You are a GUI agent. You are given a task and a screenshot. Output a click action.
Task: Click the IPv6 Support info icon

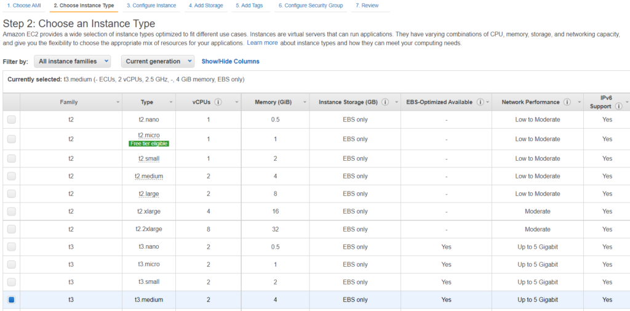pyautogui.click(x=618, y=107)
